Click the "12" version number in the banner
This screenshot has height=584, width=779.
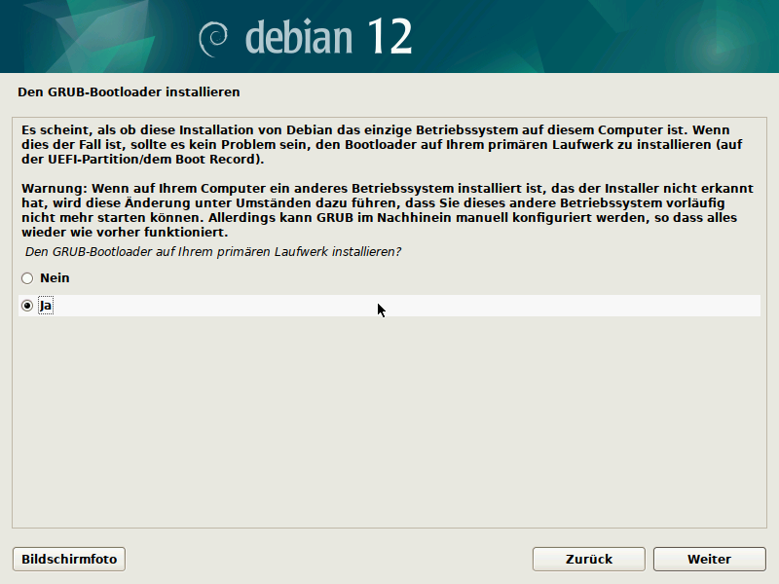click(x=389, y=37)
